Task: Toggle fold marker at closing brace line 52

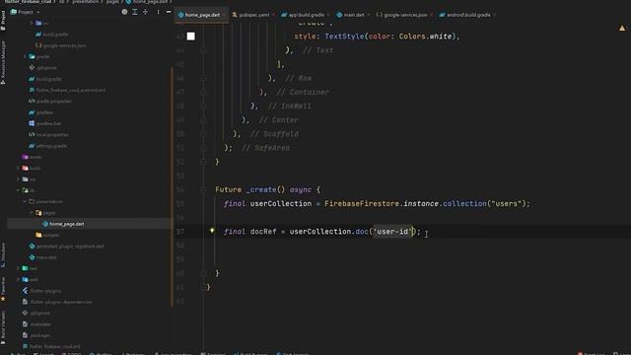Action: [x=204, y=162]
